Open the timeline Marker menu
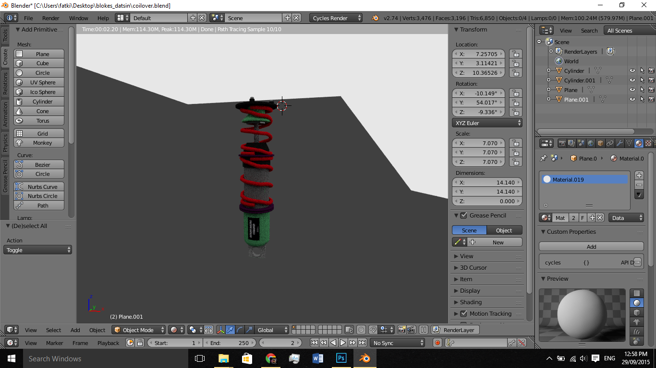 point(55,343)
